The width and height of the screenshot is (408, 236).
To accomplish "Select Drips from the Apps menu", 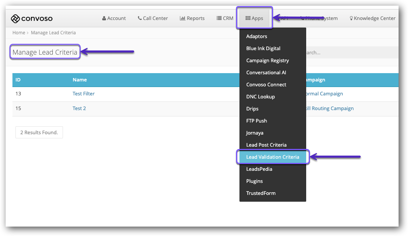I will click(273, 109).
